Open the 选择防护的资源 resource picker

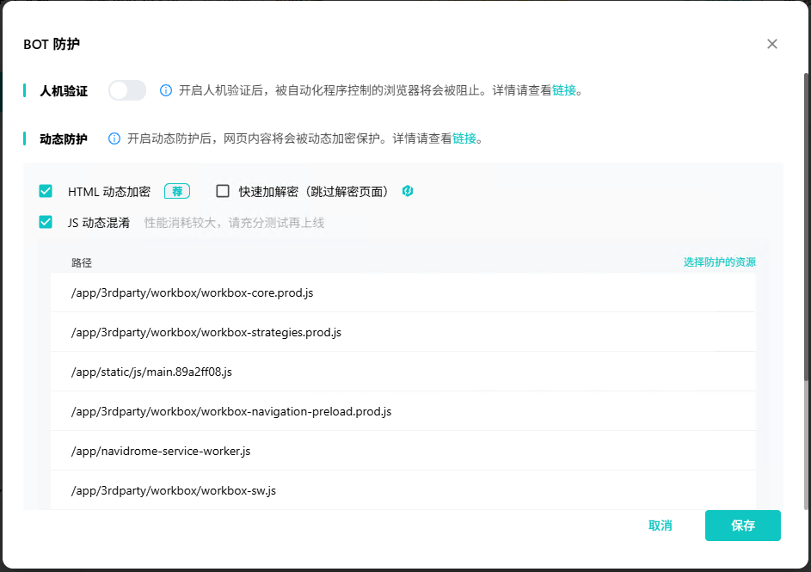tap(720, 261)
